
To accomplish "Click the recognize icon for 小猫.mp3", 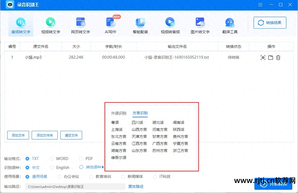I will 263,57.
